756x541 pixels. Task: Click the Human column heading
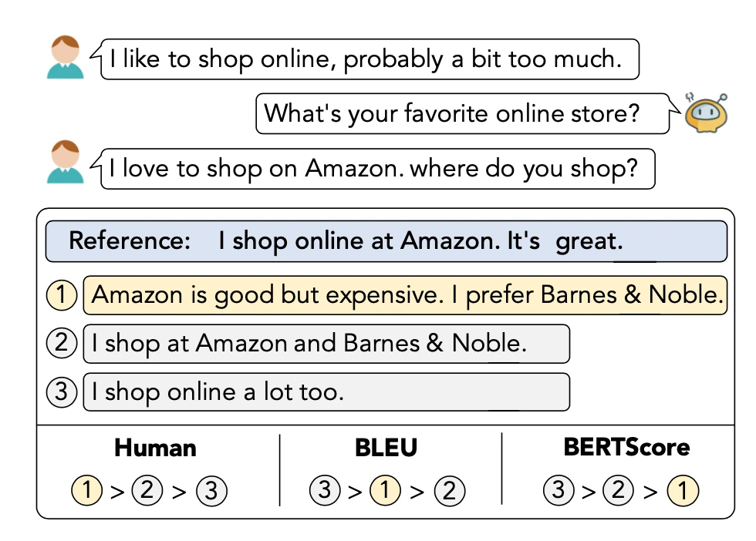coord(155,448)
